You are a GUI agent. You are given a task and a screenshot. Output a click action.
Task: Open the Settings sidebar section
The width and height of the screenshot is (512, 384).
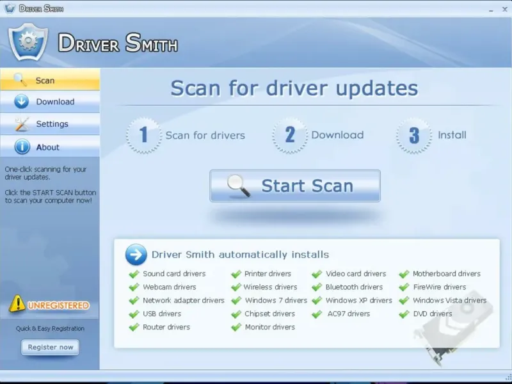point(50,124)
